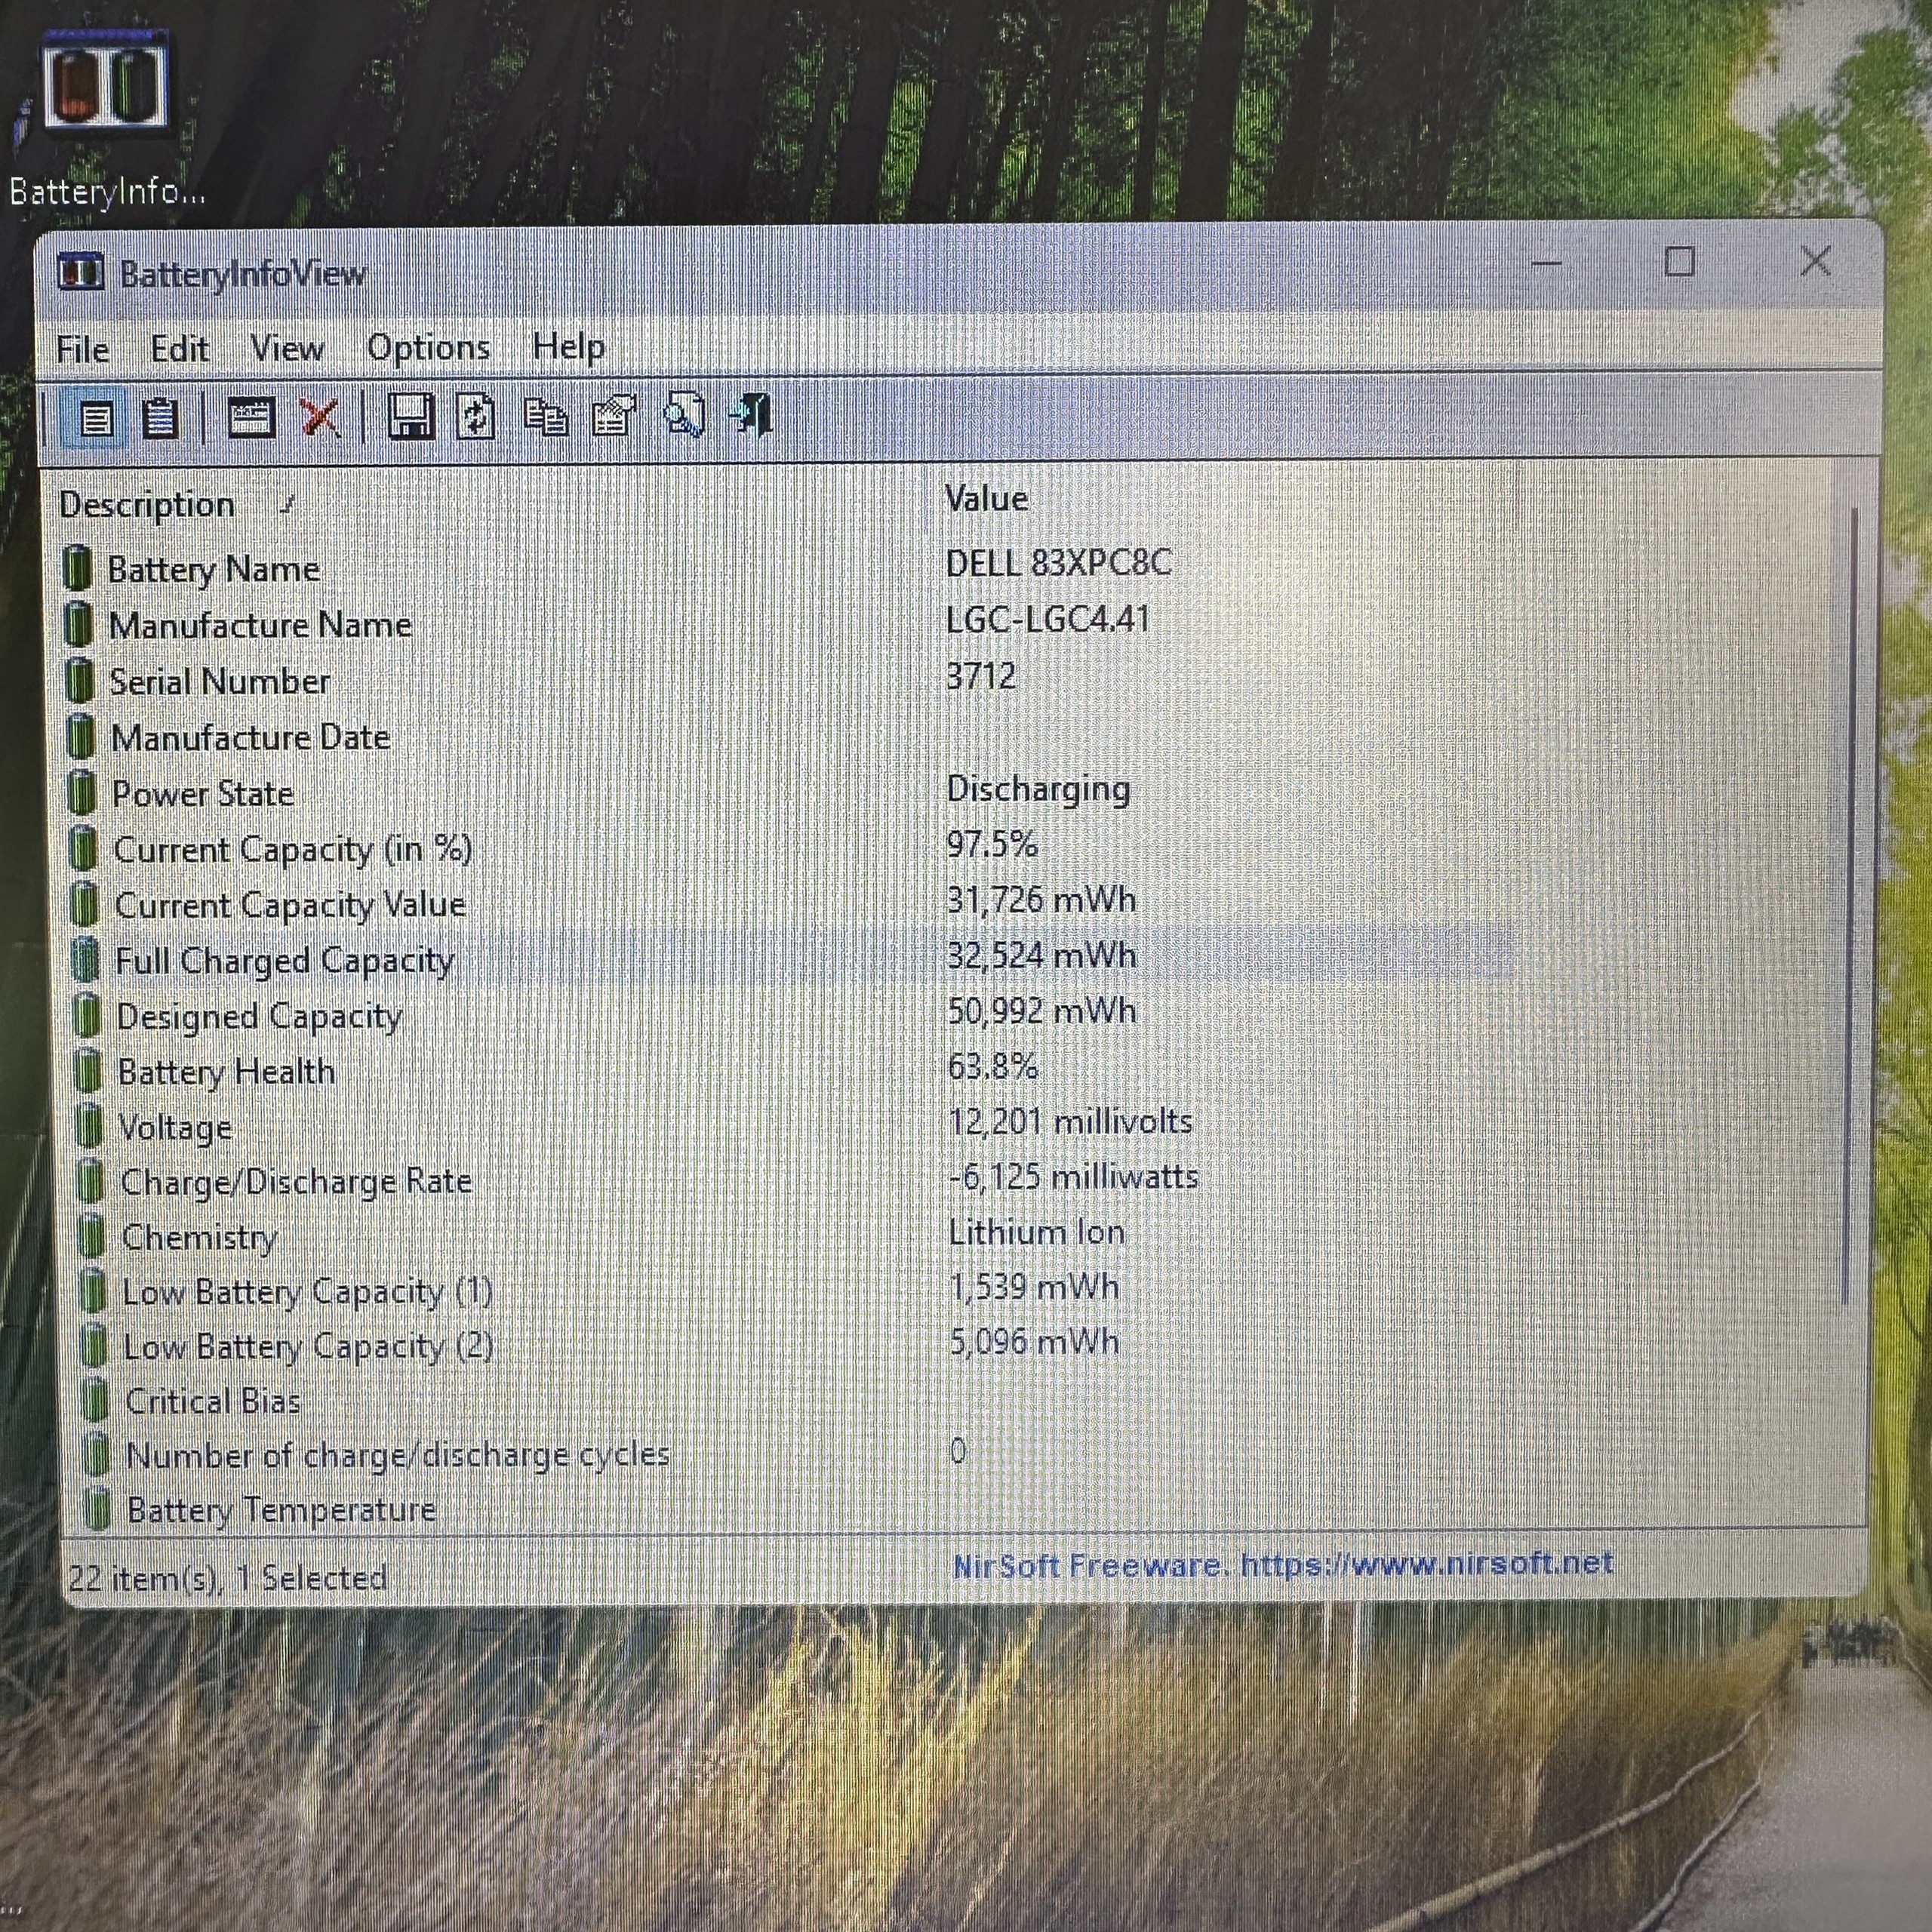Screen dimensions: 1932x1932
Task: Select the Battery Health row
Action: click(x=227, y=1072)
